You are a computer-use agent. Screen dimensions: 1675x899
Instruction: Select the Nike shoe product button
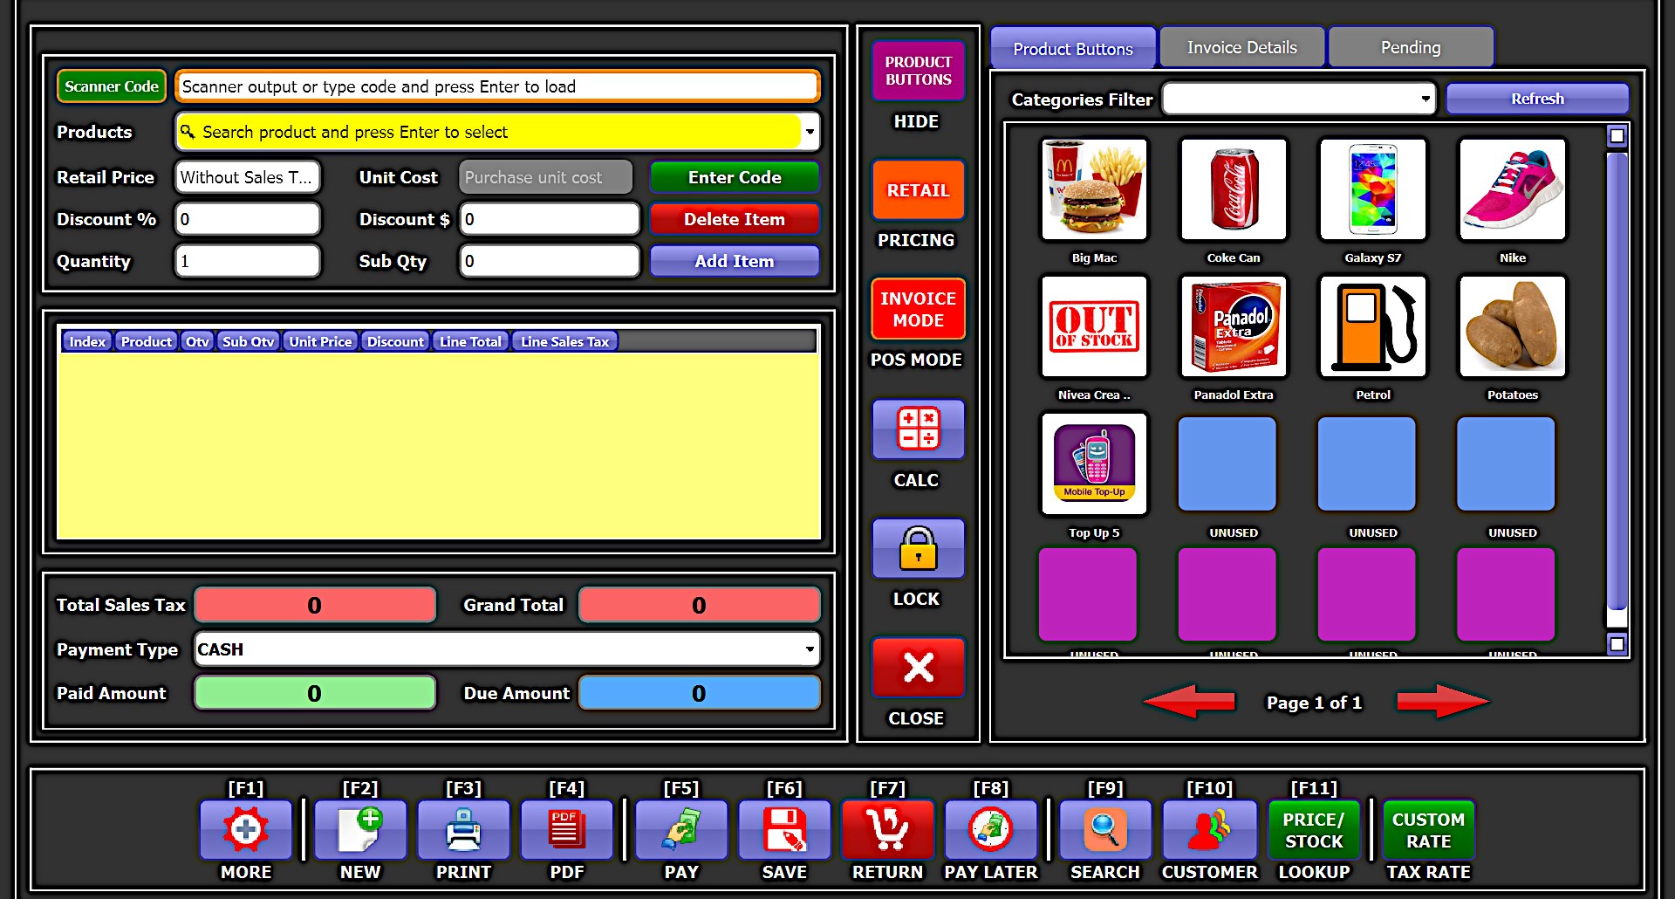point(1513,189)
